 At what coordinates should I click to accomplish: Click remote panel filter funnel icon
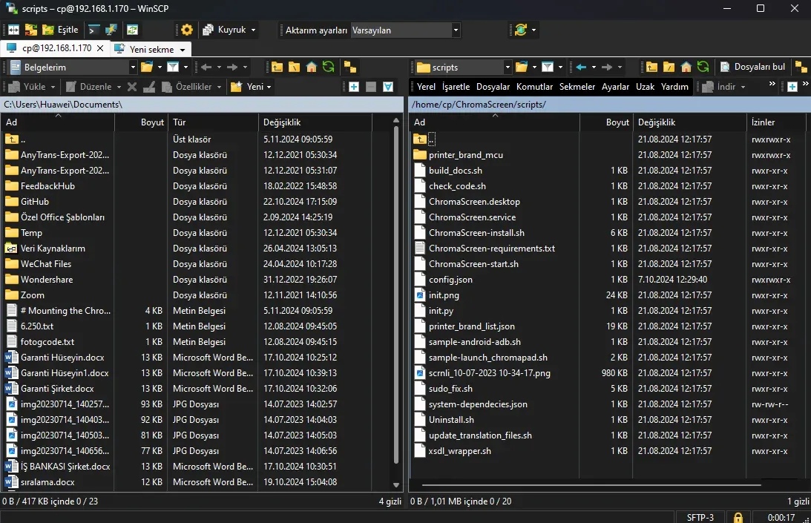pyautogui.click(x=548, y=68)
